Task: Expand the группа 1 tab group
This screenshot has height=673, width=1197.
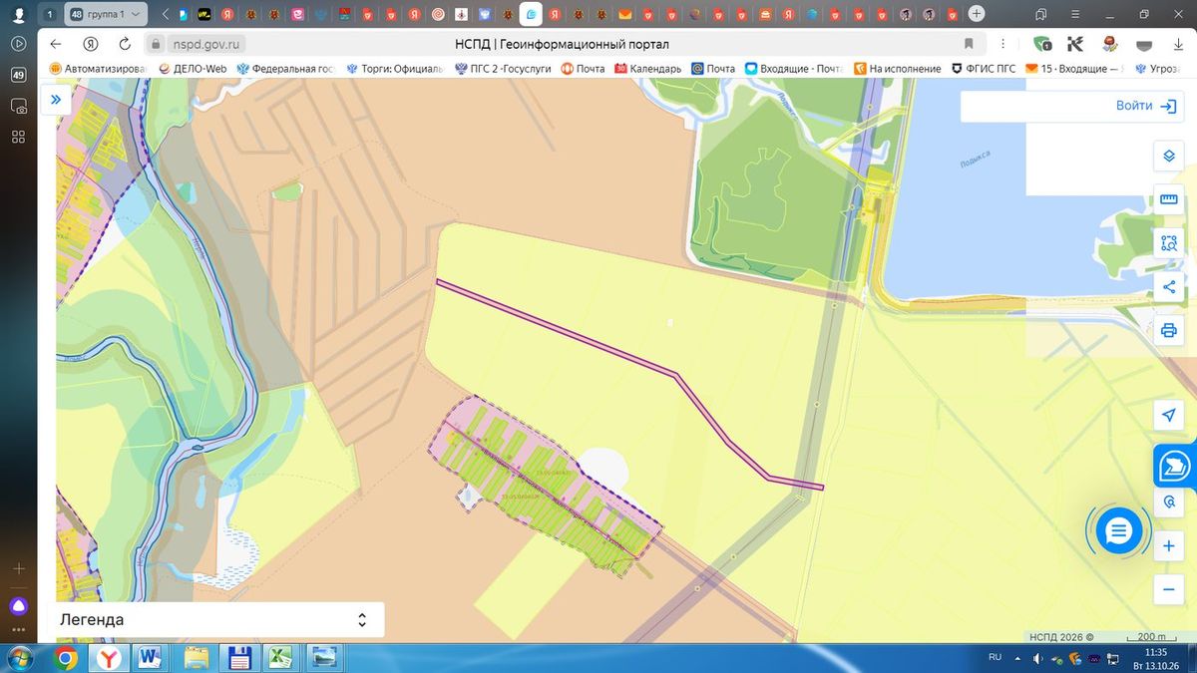Action: [107, 14]
